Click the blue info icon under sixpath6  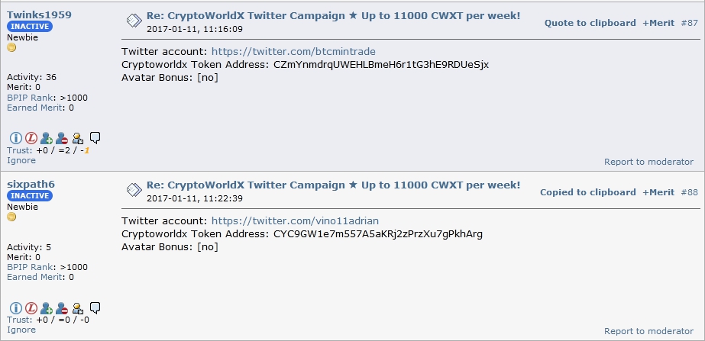(16, 307)
